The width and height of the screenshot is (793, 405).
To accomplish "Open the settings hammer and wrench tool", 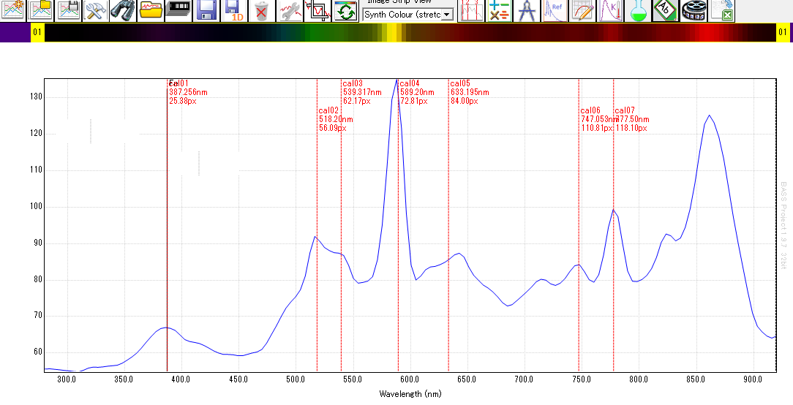I will (x=96, y=10).
